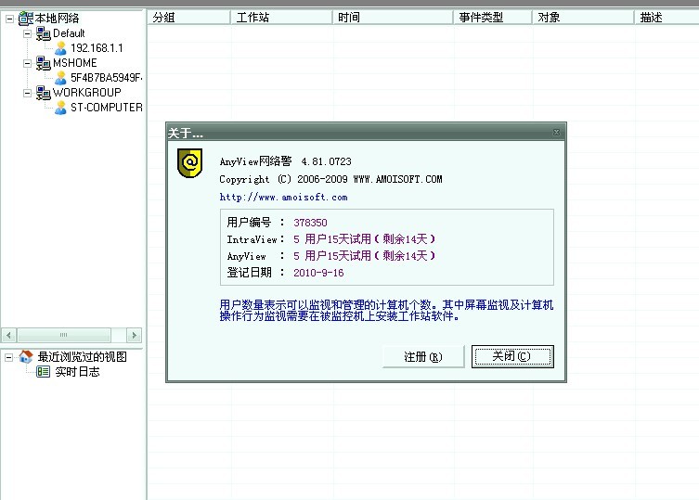Click the tree panel horizontal scrollbar thumb
The image size is (699, 500).
pyautogui.click(x=64, y=335)
